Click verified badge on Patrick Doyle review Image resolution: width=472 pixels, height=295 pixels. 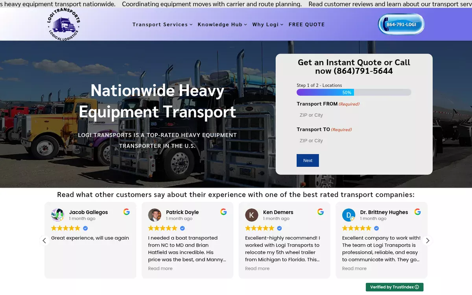click(182, 228)
